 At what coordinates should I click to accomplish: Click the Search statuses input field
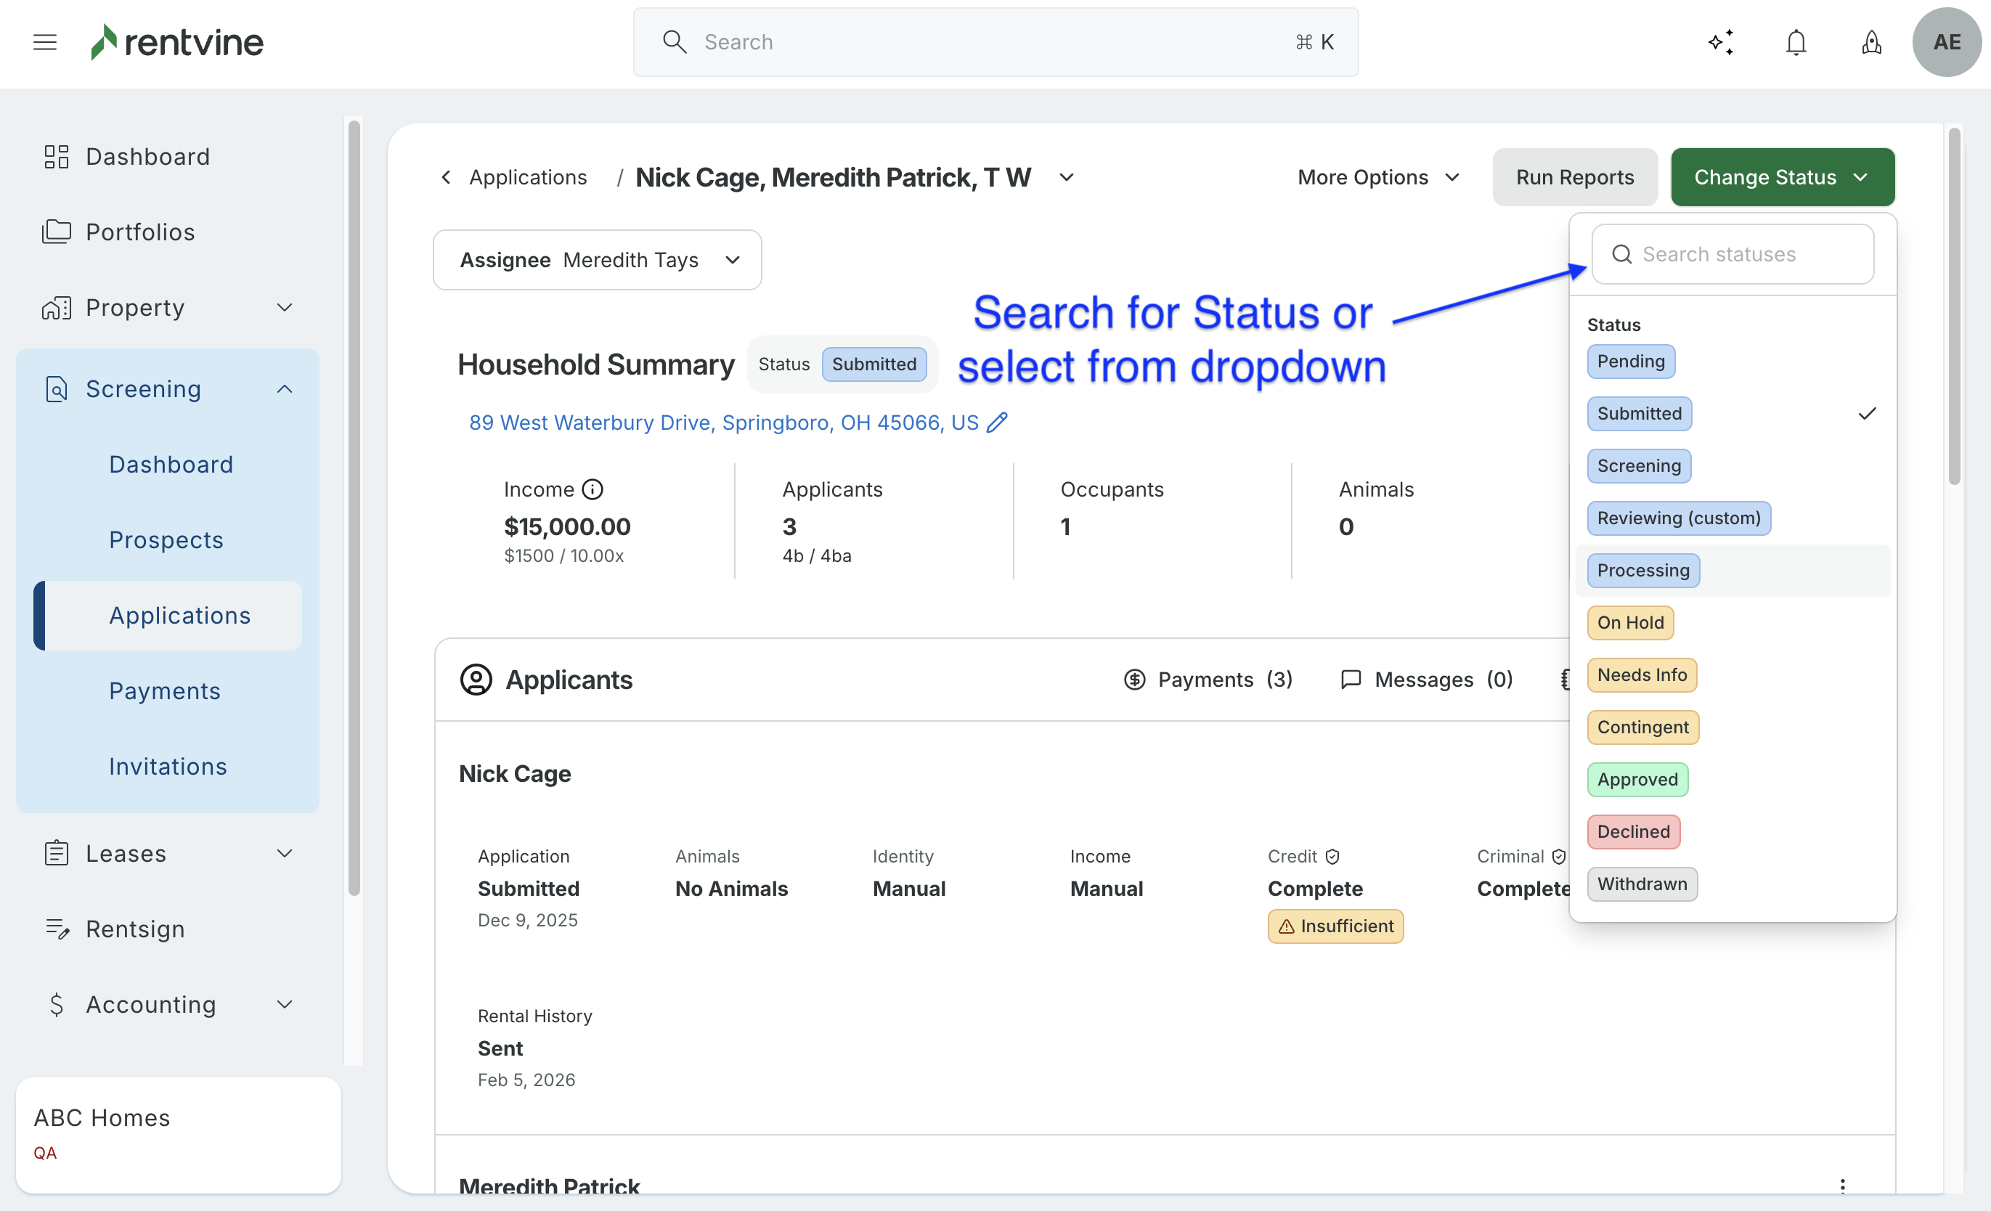coord(1734,255)
